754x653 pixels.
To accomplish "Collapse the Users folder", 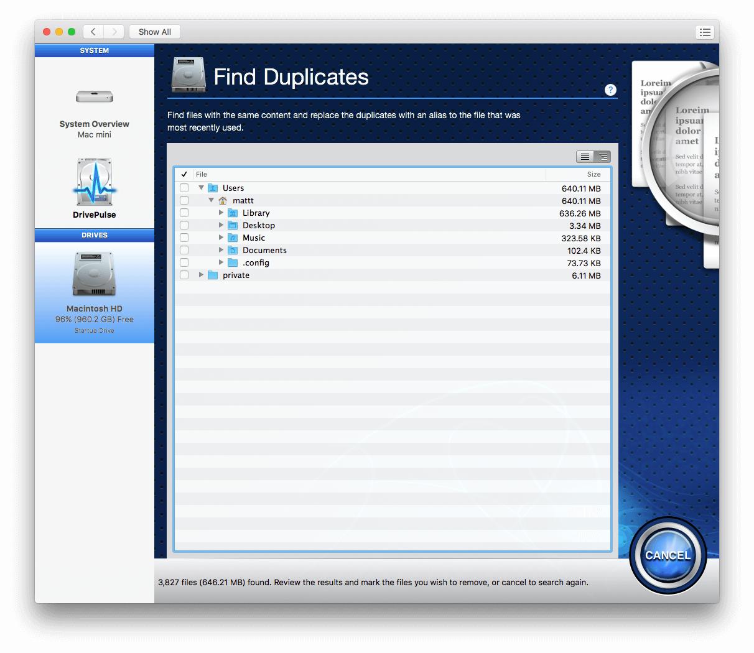I will [x=201, y=188].
